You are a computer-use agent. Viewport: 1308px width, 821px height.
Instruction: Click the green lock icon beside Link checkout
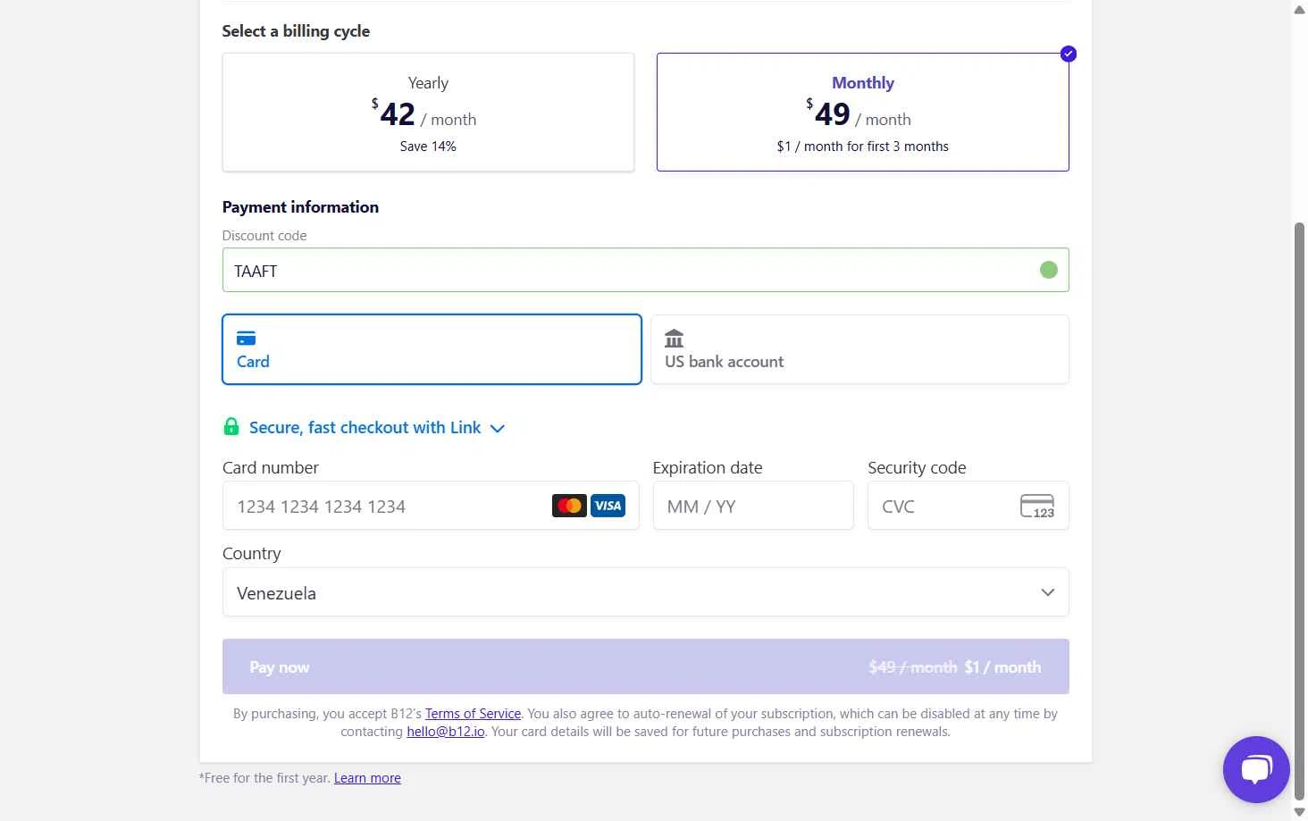[231, 427]
